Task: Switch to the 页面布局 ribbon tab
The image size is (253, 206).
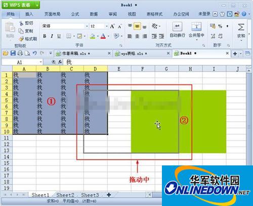Action: tap(52, 14)
